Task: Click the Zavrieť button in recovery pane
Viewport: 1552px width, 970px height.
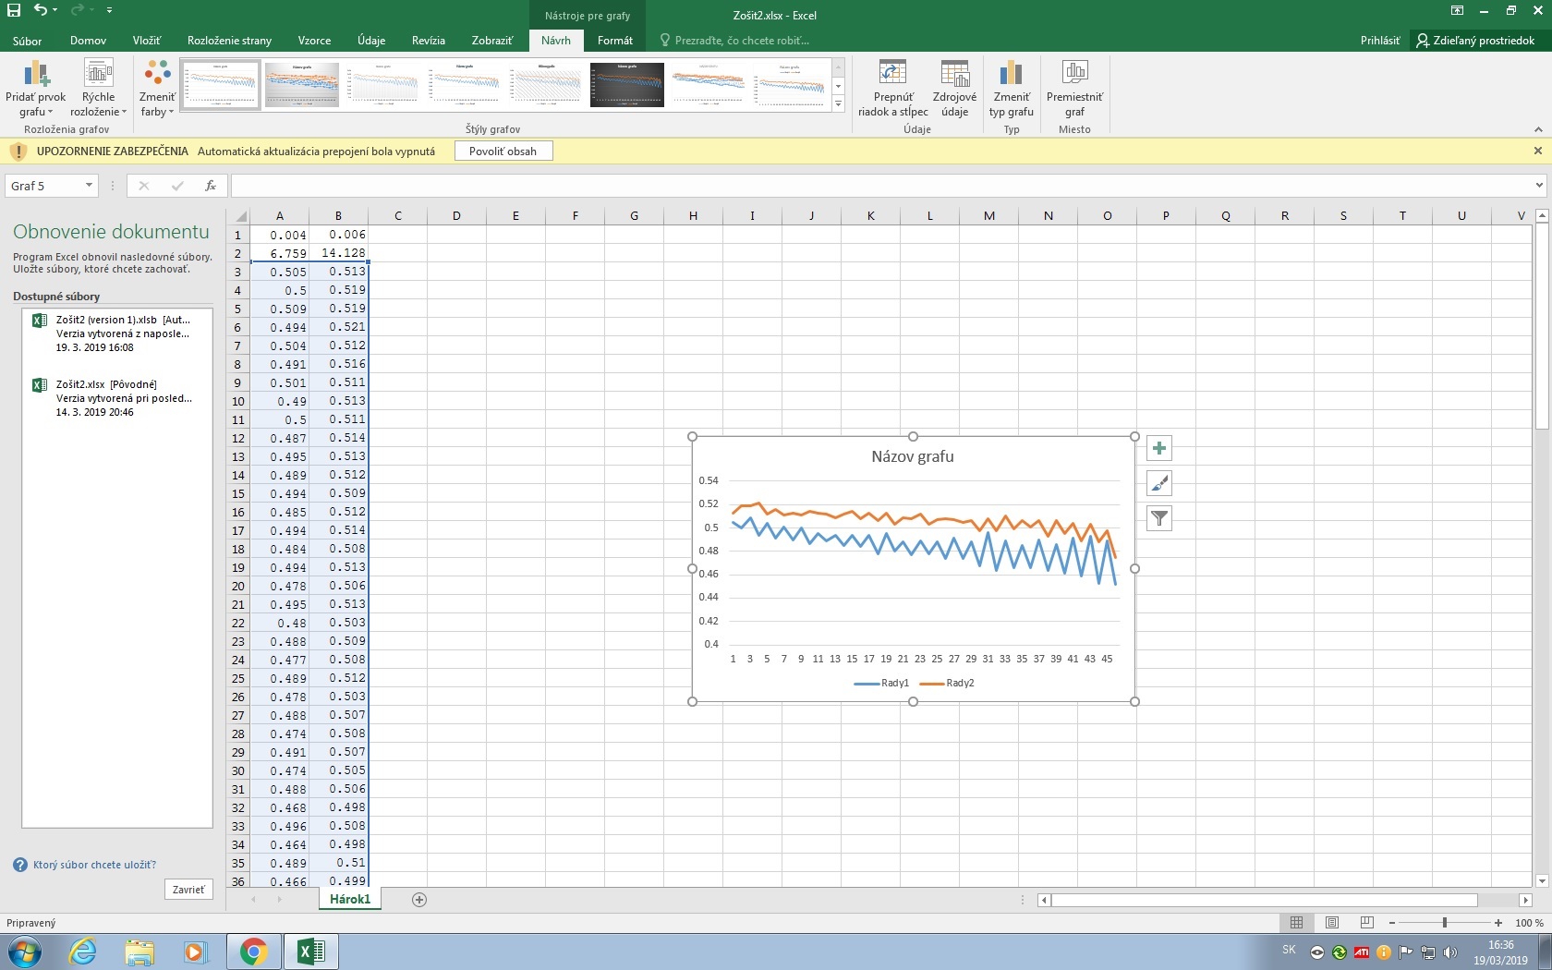Action: [188, 890]
